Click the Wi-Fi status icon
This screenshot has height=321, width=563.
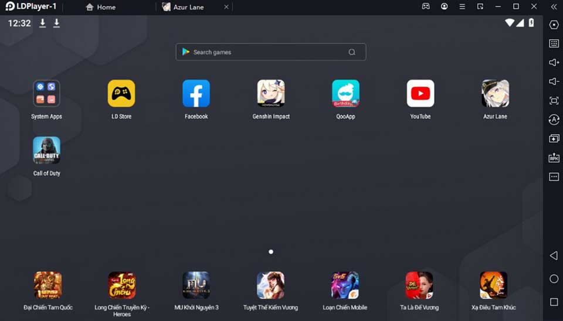[510, 23]
